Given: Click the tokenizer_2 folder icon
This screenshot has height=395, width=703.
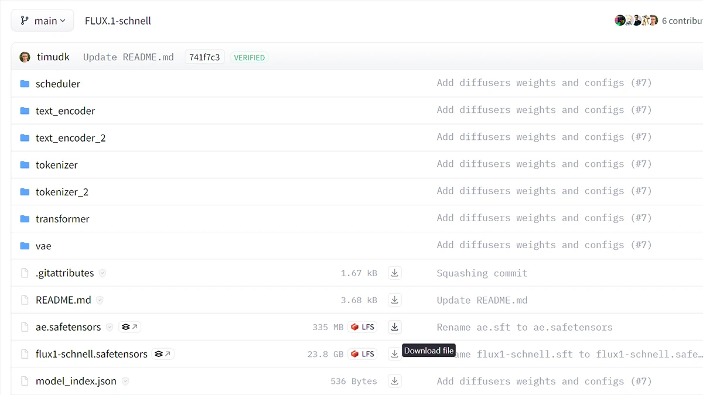Looking at the screenshot, I should [25, 191].
